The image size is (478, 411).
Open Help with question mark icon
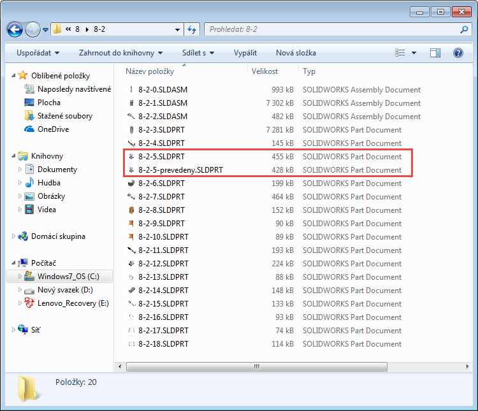(458, 53)
